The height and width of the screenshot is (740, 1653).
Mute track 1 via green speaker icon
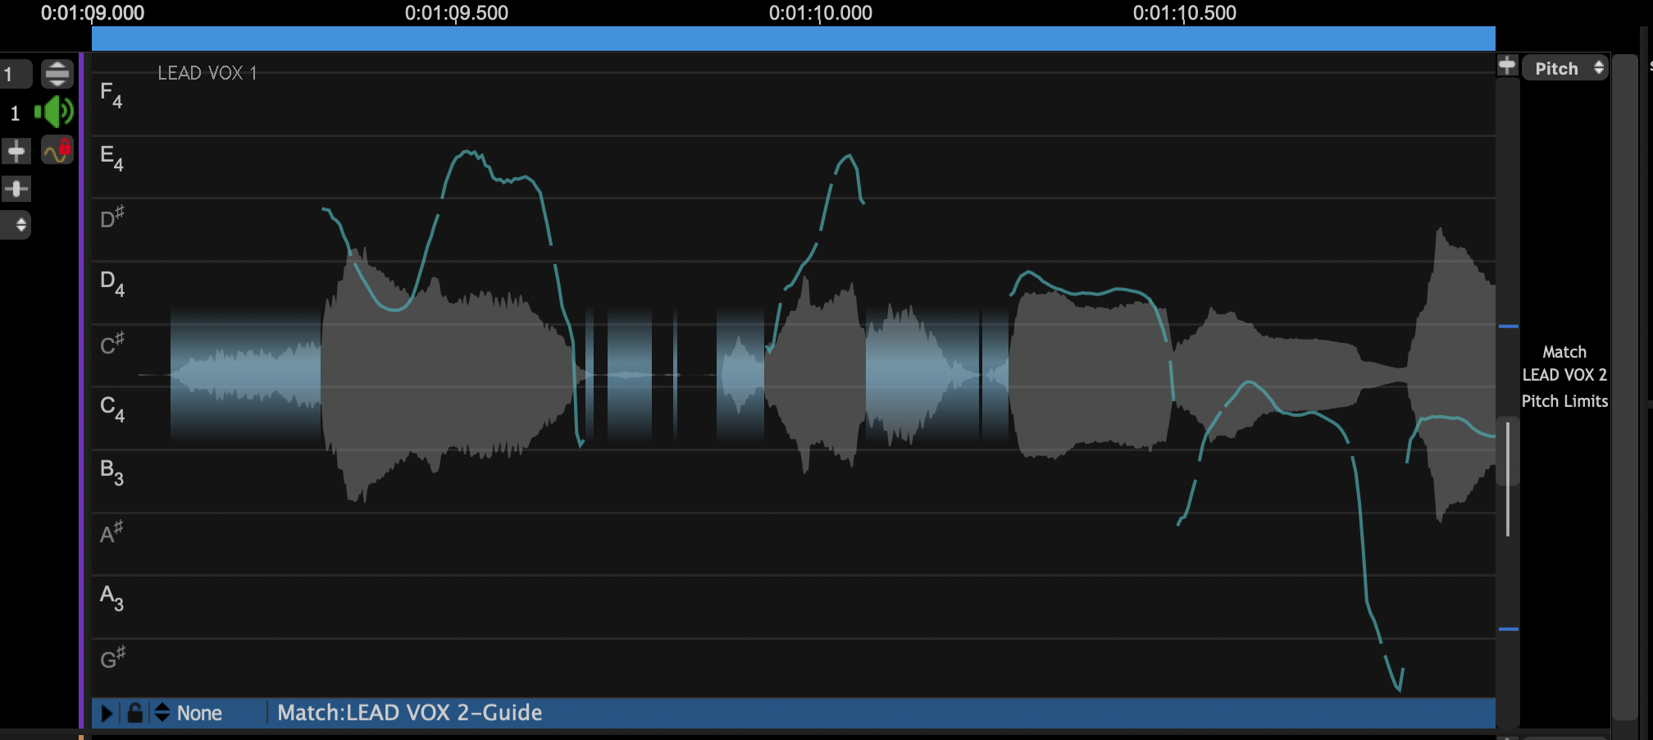coord(55,112)
